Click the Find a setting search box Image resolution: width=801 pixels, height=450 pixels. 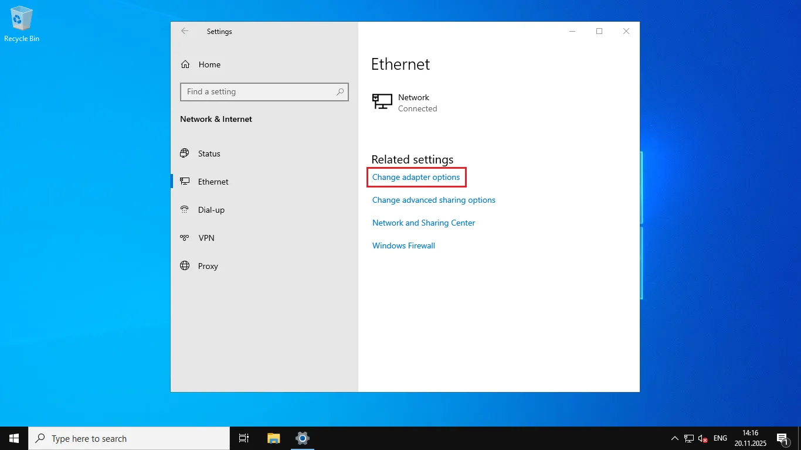(x=258, y=92)
